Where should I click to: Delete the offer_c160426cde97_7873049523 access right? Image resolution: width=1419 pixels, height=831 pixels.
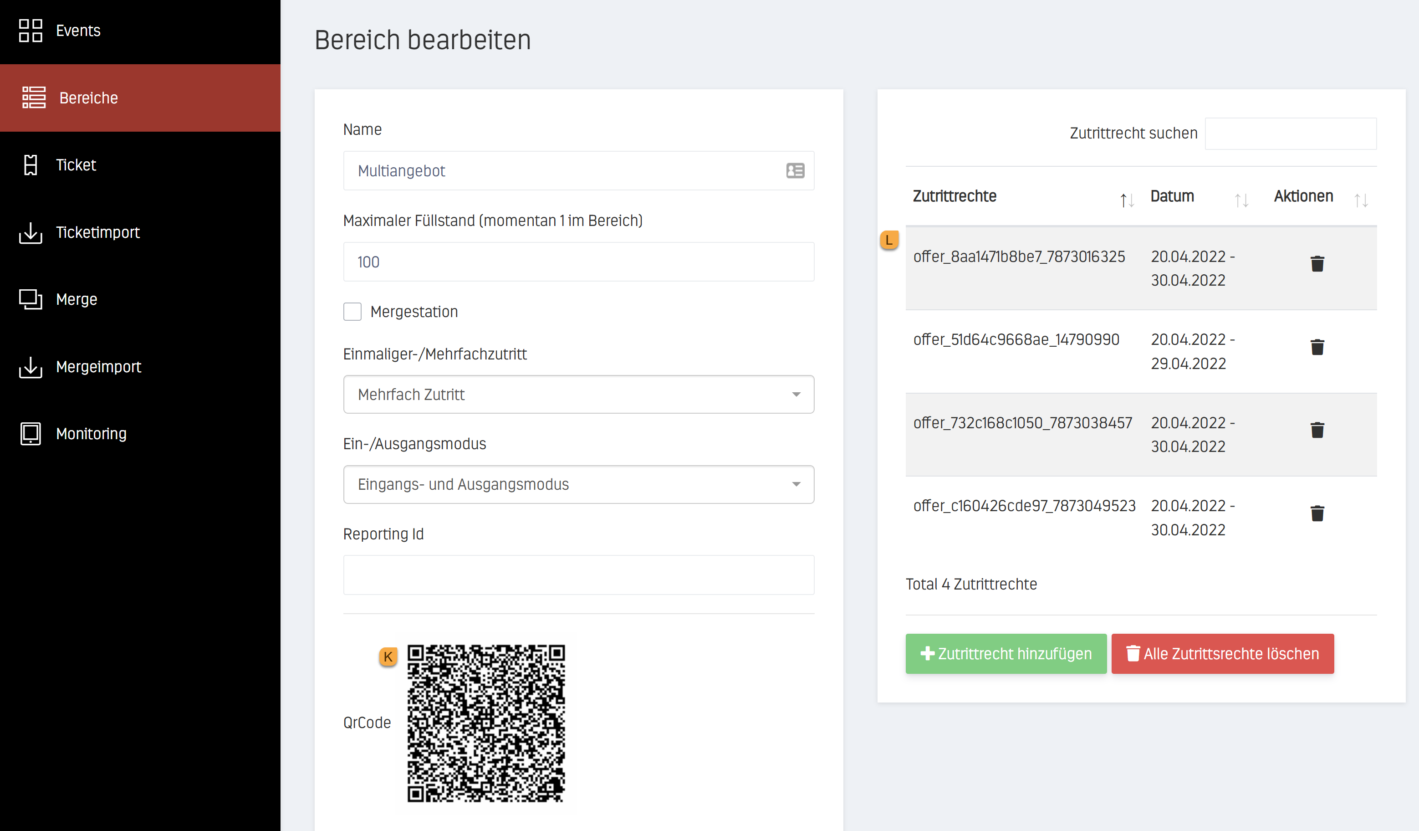(x=1317, y=513)
